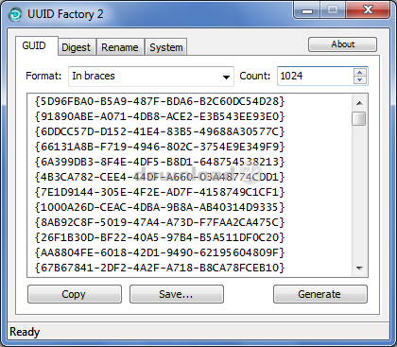The width and height of the screenshot is (397, 347).
Task: Minimize the UUID Factory window
Action: coord(307,10)
